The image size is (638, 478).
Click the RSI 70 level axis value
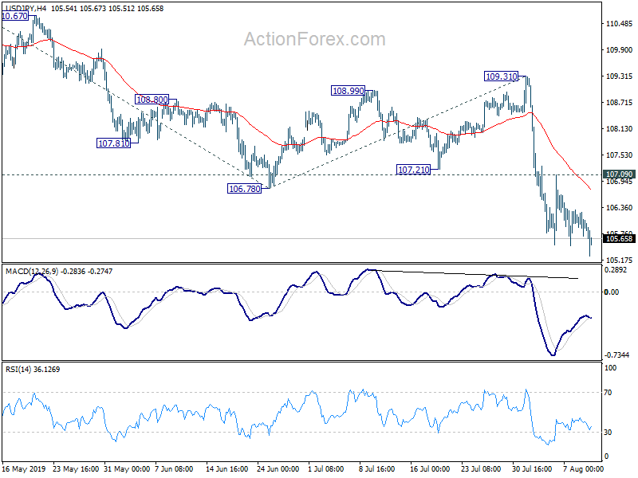tap(610, 393)
